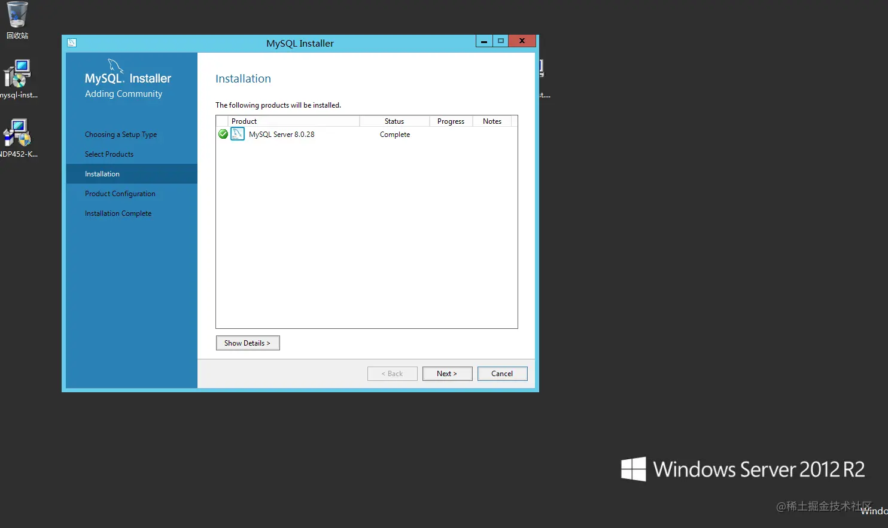
Task: Select the Select Products step
Action: pos(109,154)
